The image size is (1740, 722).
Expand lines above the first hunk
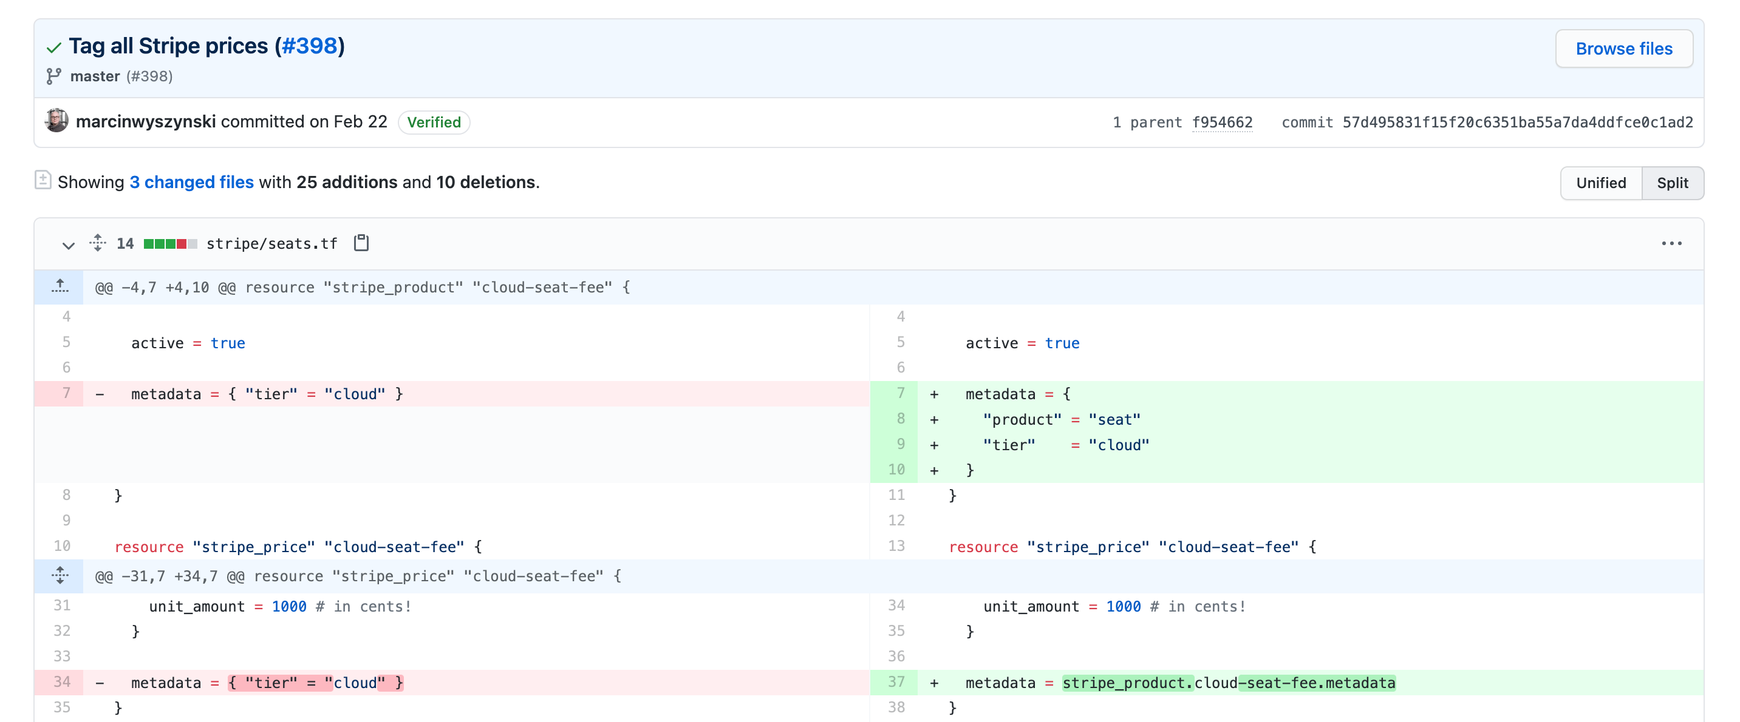pyautogui.click(x=60, y=287)
